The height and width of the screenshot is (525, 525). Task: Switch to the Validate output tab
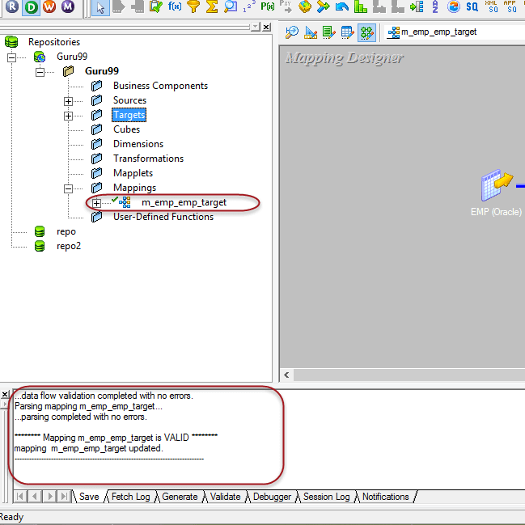[226, 497]
